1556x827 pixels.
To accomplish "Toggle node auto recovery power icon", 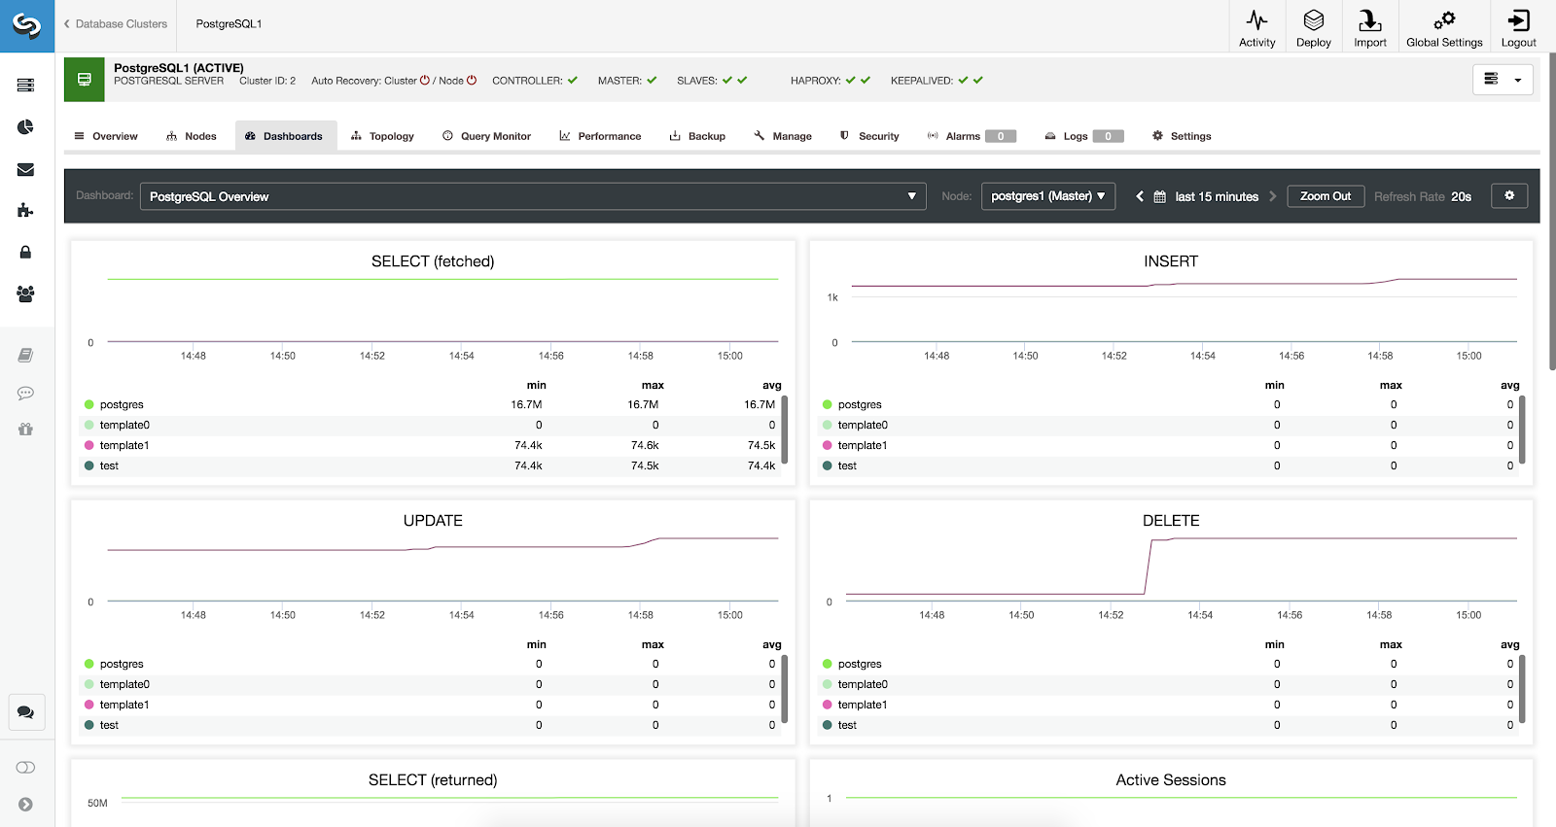I will [472, 81].
